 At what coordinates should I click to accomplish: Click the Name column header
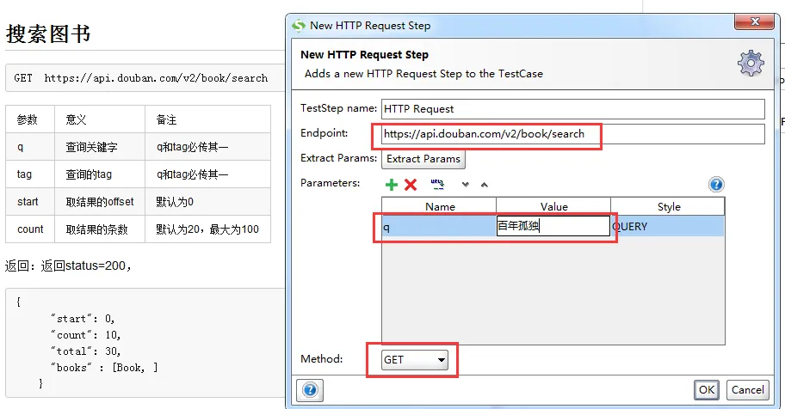440,206
